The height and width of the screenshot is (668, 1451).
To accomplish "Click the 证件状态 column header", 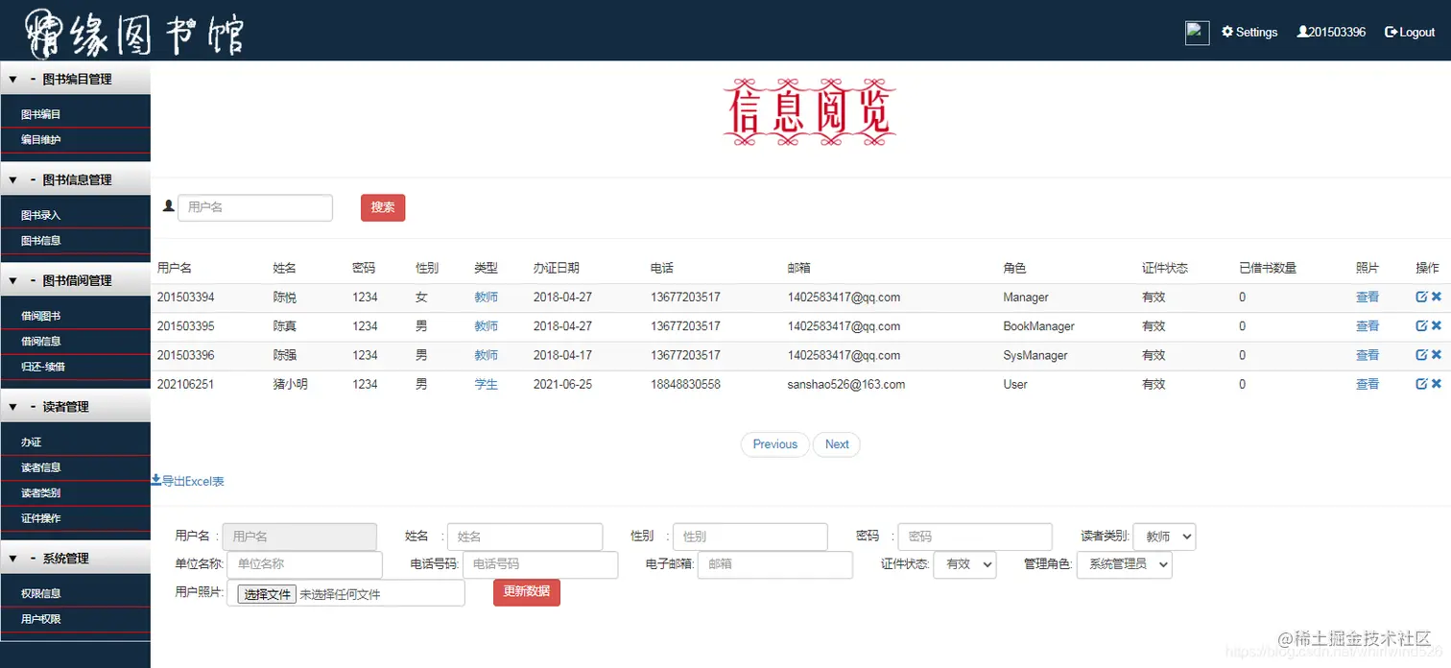I will coord(1165,268).
